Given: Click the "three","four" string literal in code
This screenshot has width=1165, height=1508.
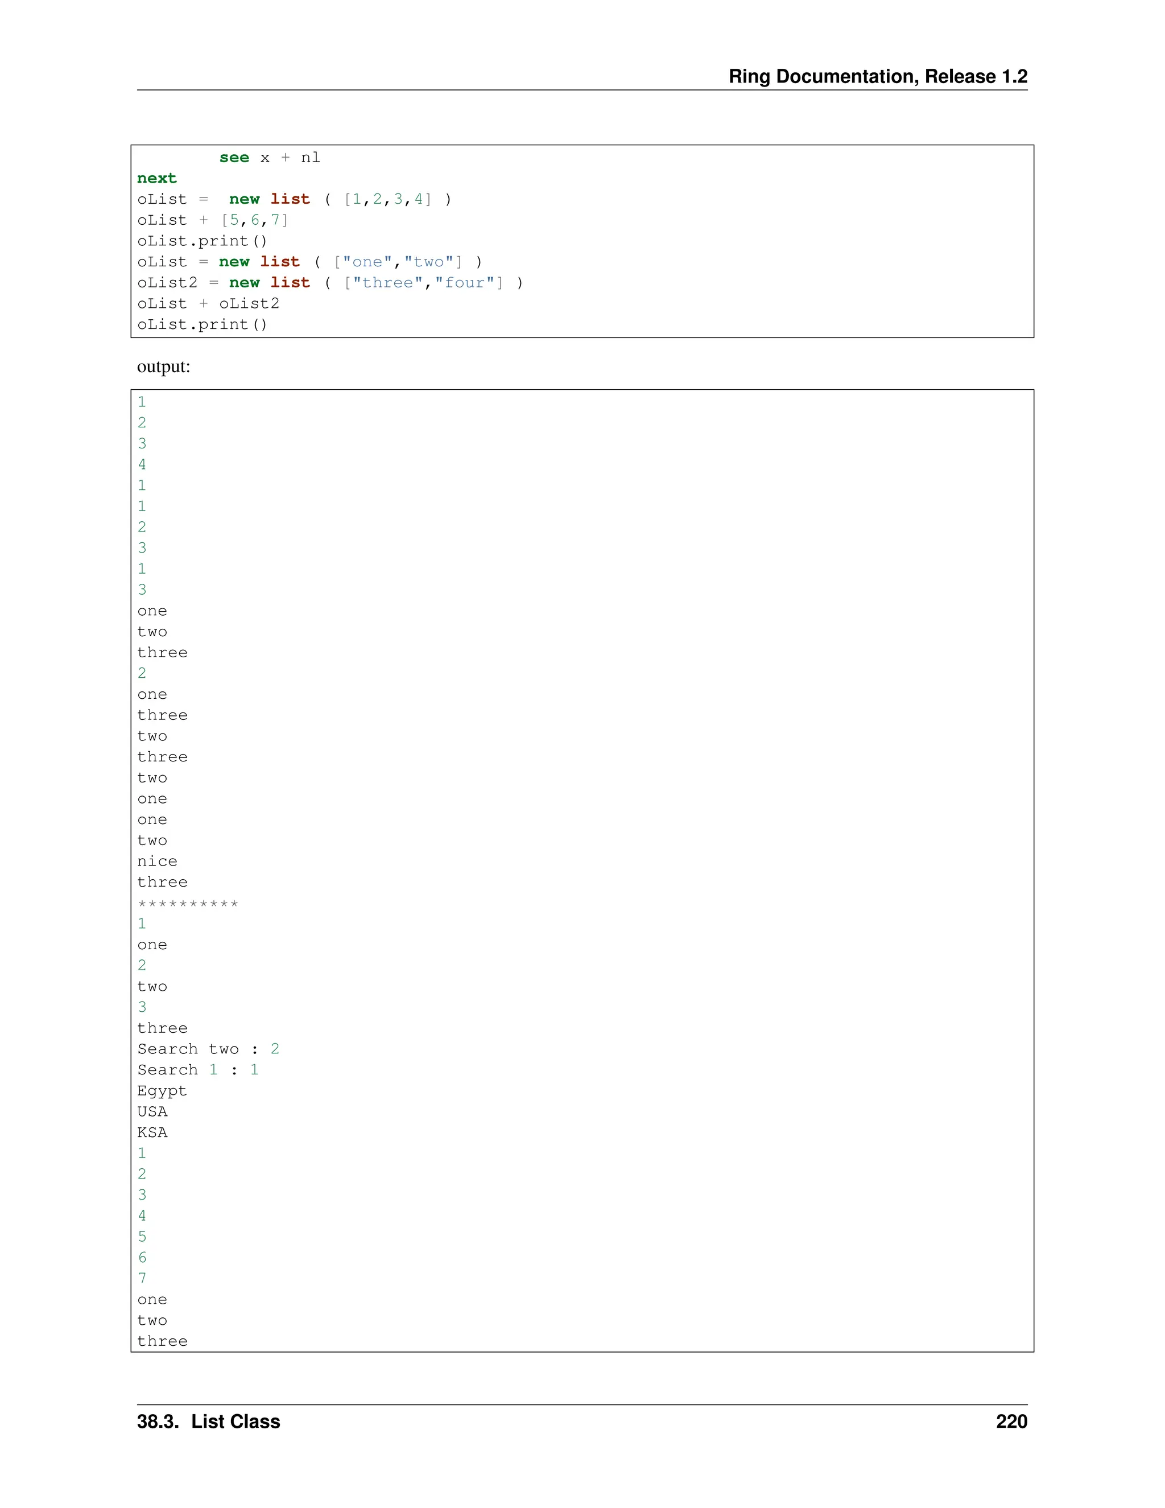Looking at the screenshot, I should [424, 283].
